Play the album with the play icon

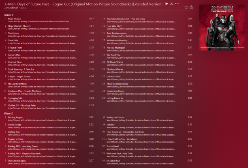coord(167,4)
